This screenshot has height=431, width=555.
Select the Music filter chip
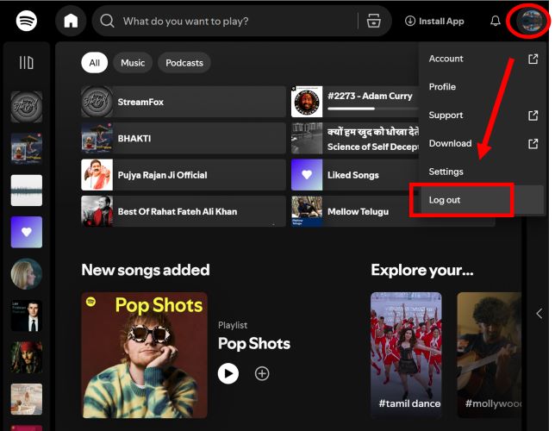coord(133,63)
